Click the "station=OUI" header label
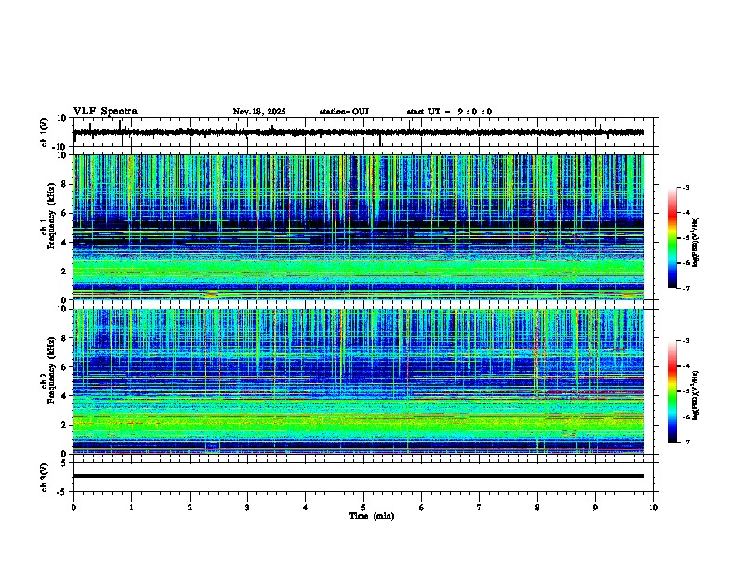 tap(344, 112)
